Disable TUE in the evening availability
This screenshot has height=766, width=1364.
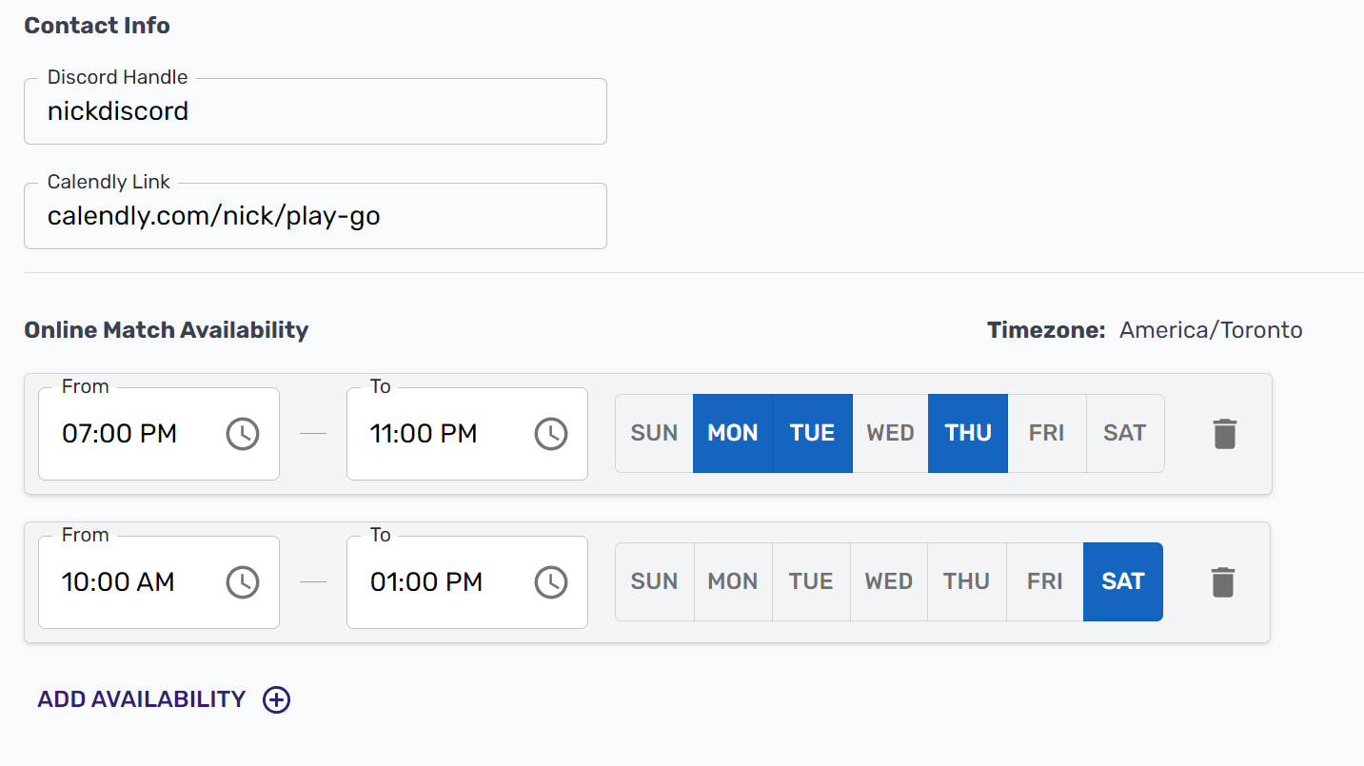(812, 433)
